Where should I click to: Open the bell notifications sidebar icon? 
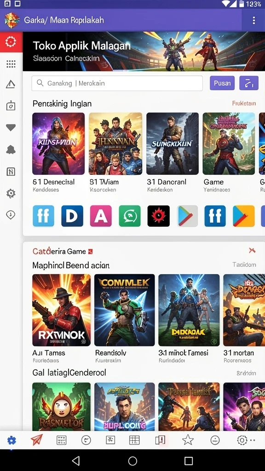click(11, 149)
